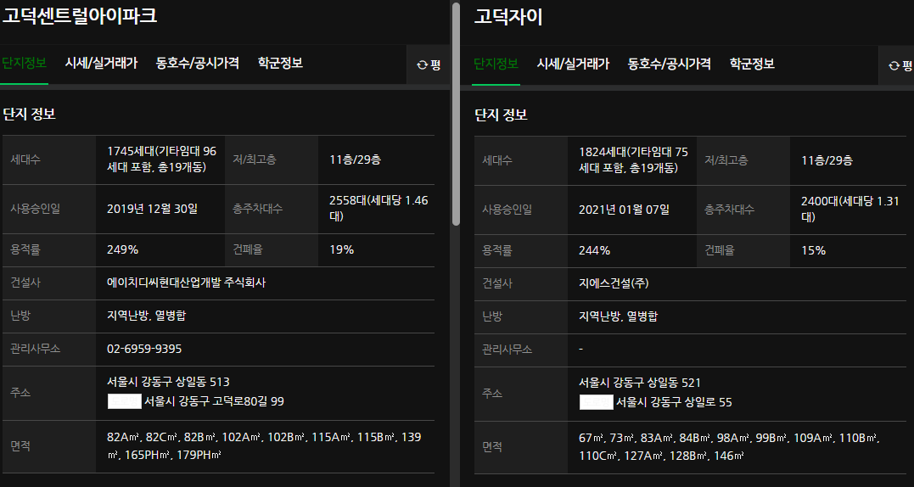914x487 pixels.
Task: Open 시세/실거래가 tab in 고덕센트럴아이파크 panel
Action: coord(101,63)
